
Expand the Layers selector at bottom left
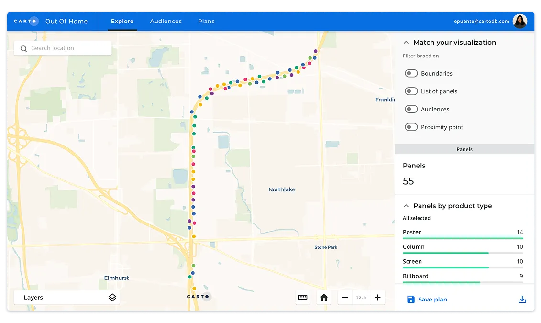[67, 297]
